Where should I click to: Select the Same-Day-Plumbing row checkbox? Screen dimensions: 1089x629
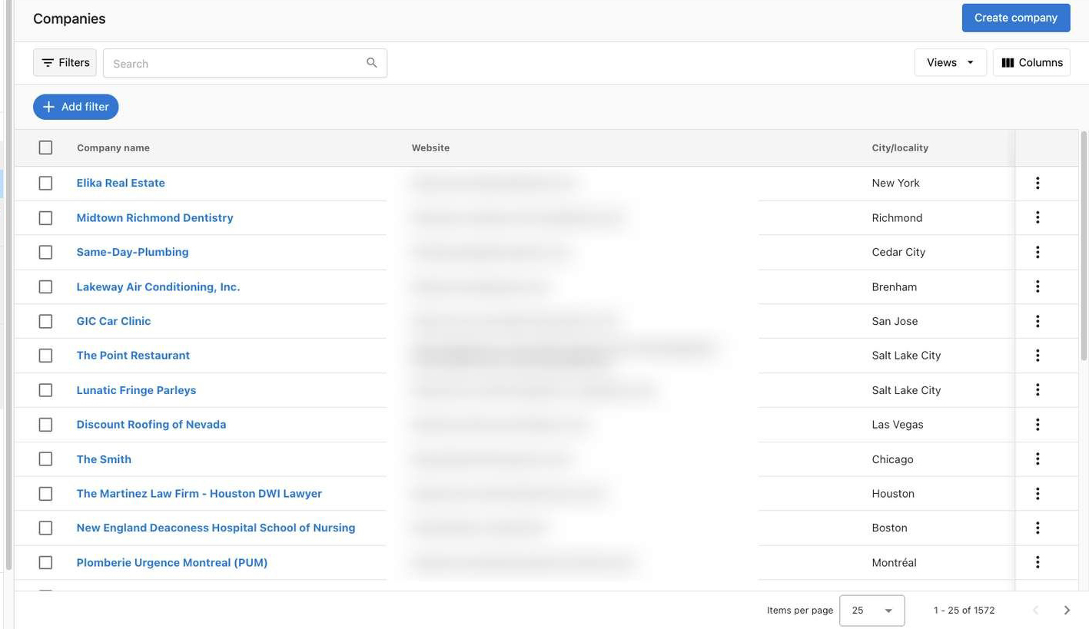point(45,252)
